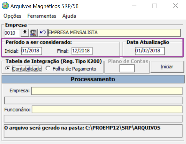The image size is (186, 144).
Task: Close the Arquivos Magnéticos SRP/58 window
Action: (175, 6)
